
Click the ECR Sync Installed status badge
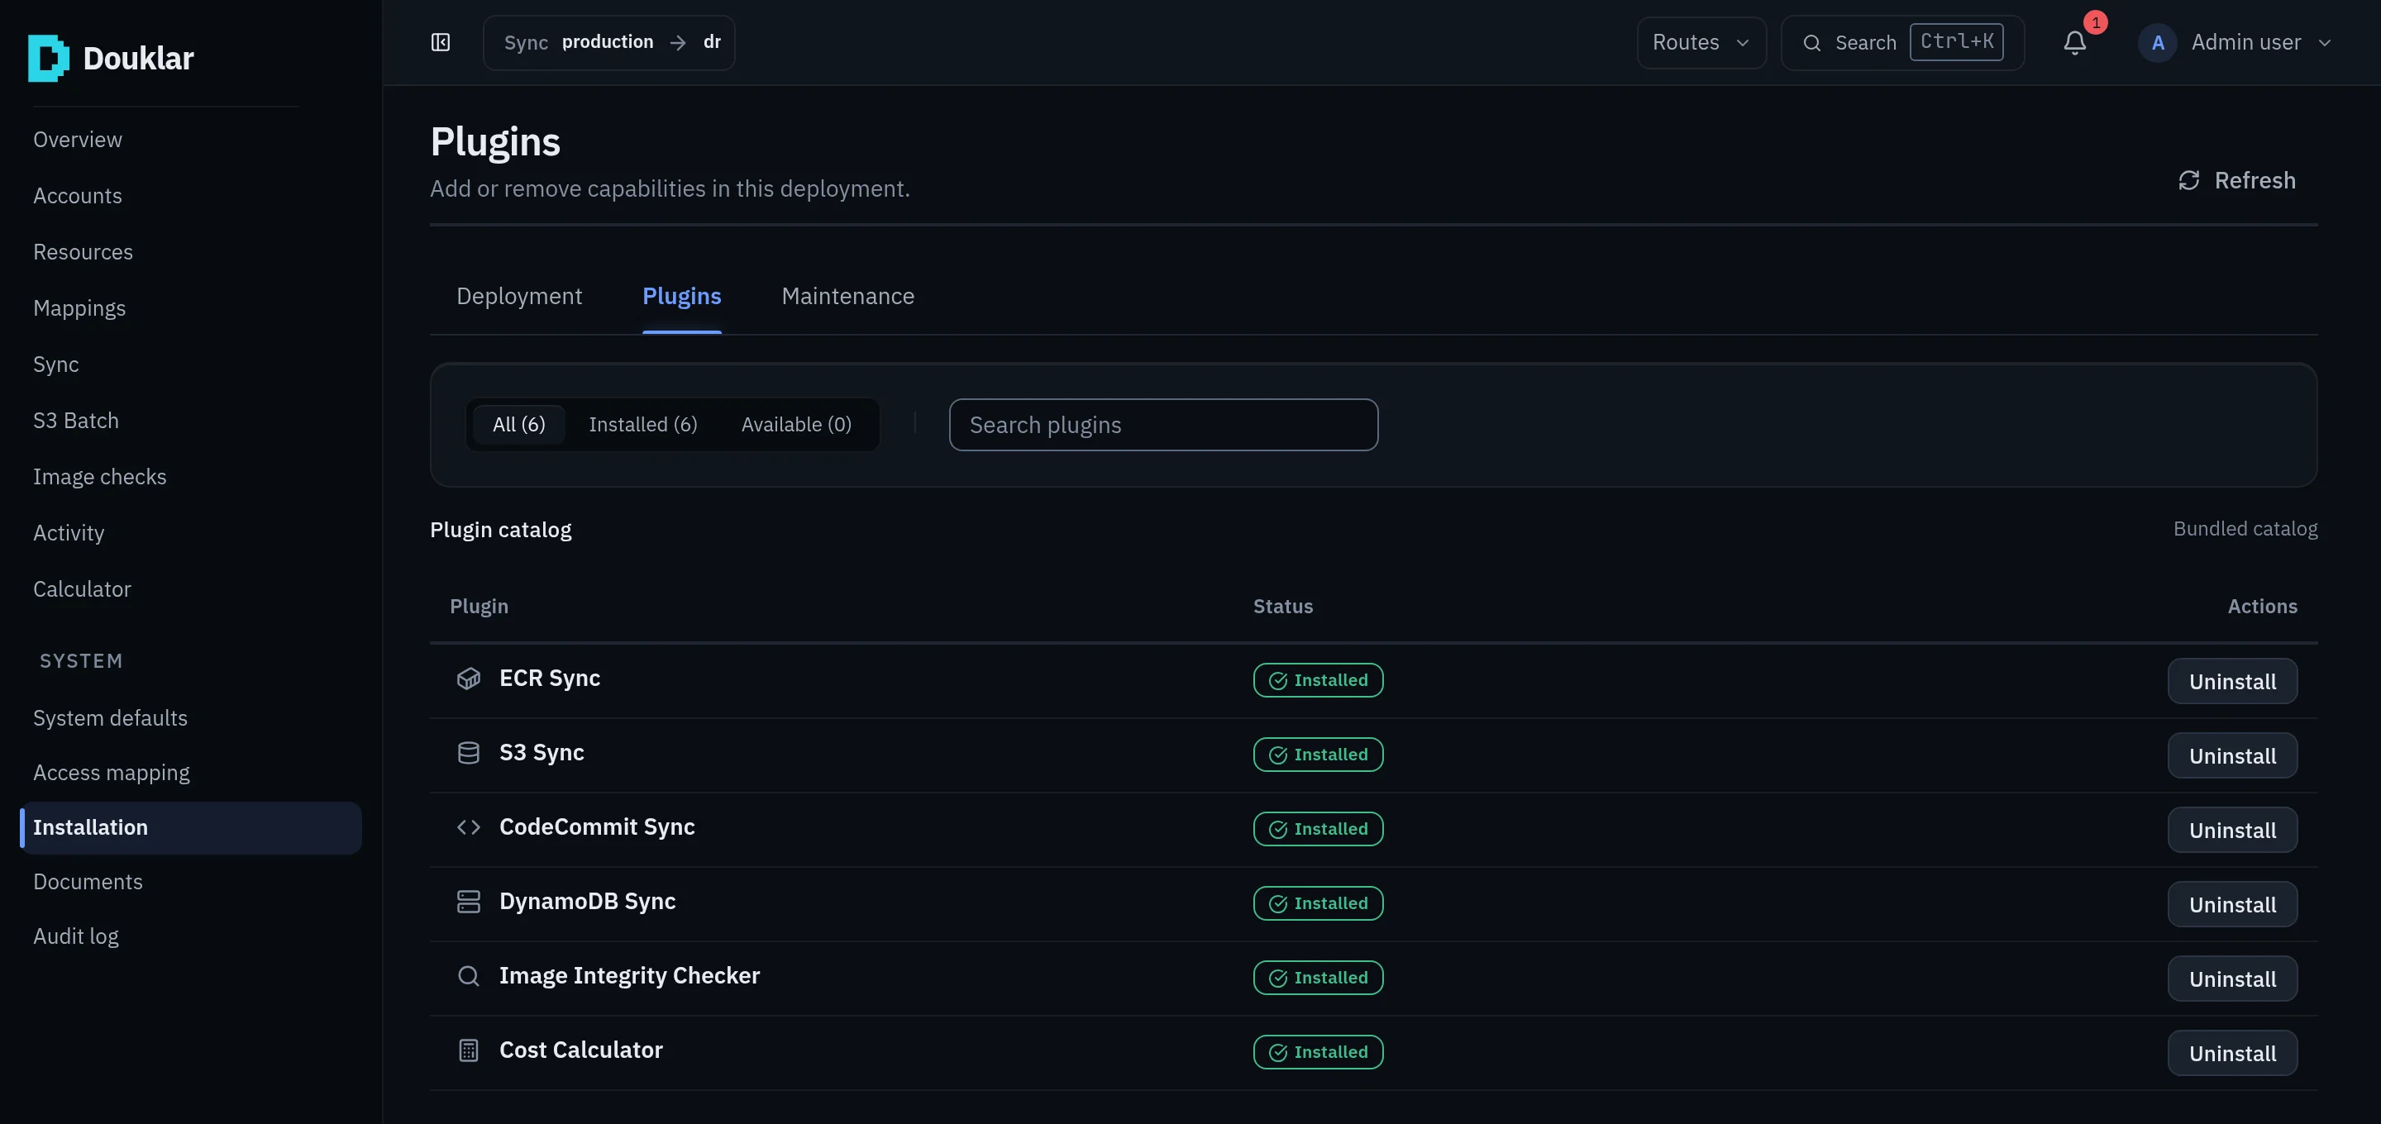1318,680
